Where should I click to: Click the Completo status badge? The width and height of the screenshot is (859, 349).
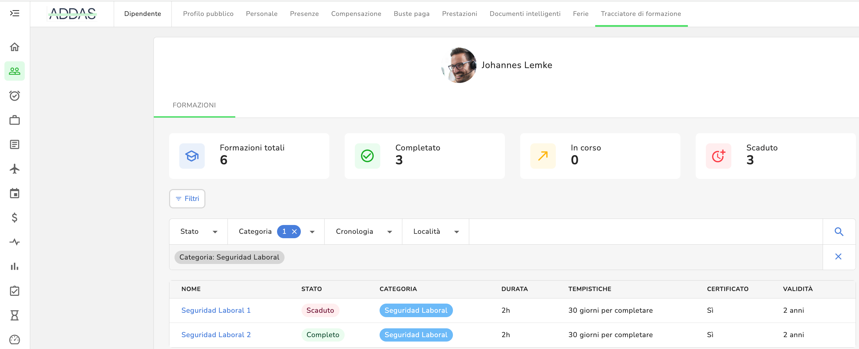click(323, 335)
